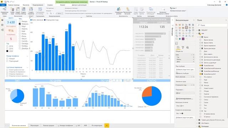Click the yellow add page button
The image size is (228, 128).
(107, 126)
